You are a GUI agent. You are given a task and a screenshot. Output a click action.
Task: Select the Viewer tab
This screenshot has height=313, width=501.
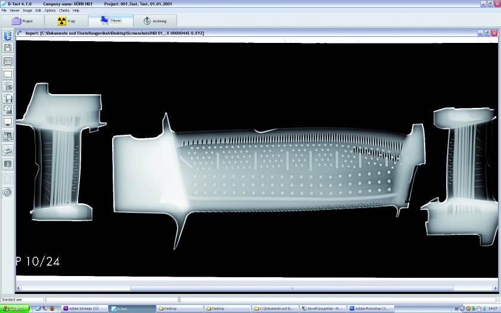point(110,20)
